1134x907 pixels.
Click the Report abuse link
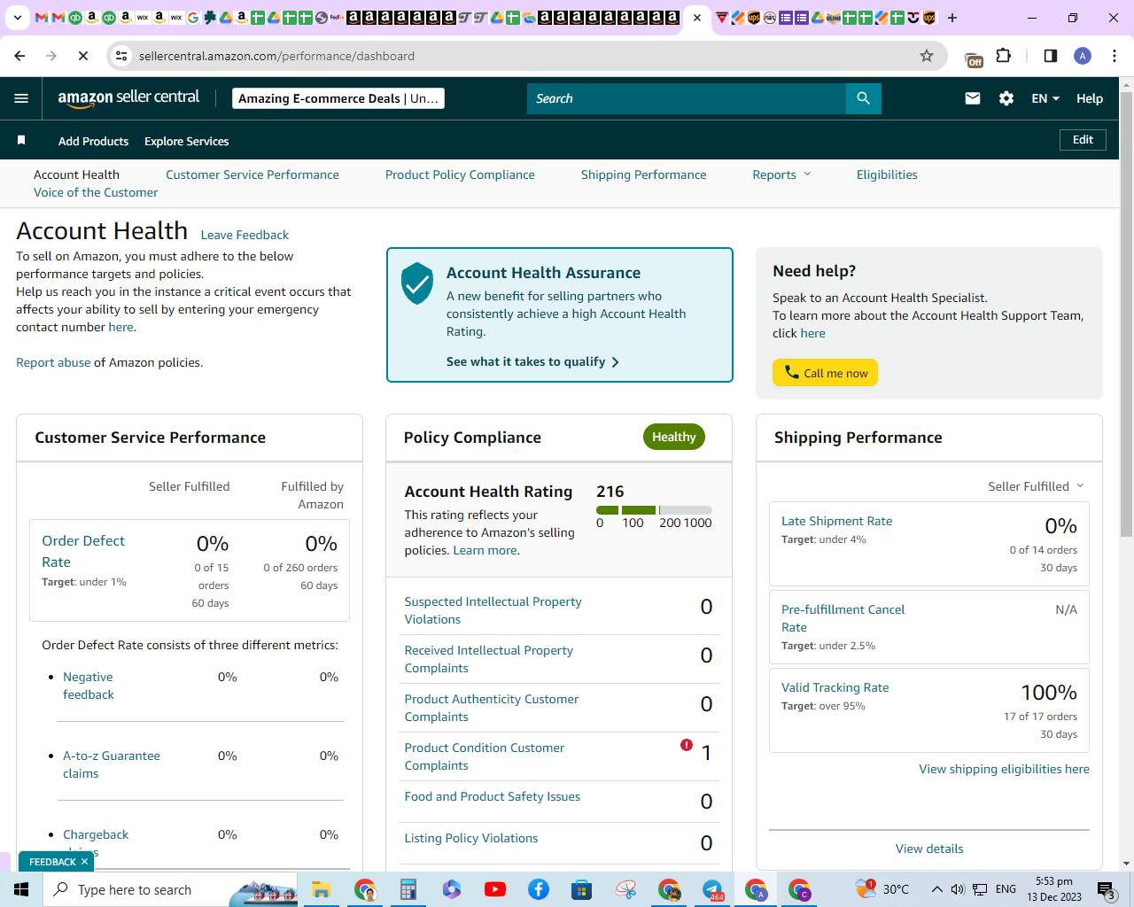click(x=53, y=362)
